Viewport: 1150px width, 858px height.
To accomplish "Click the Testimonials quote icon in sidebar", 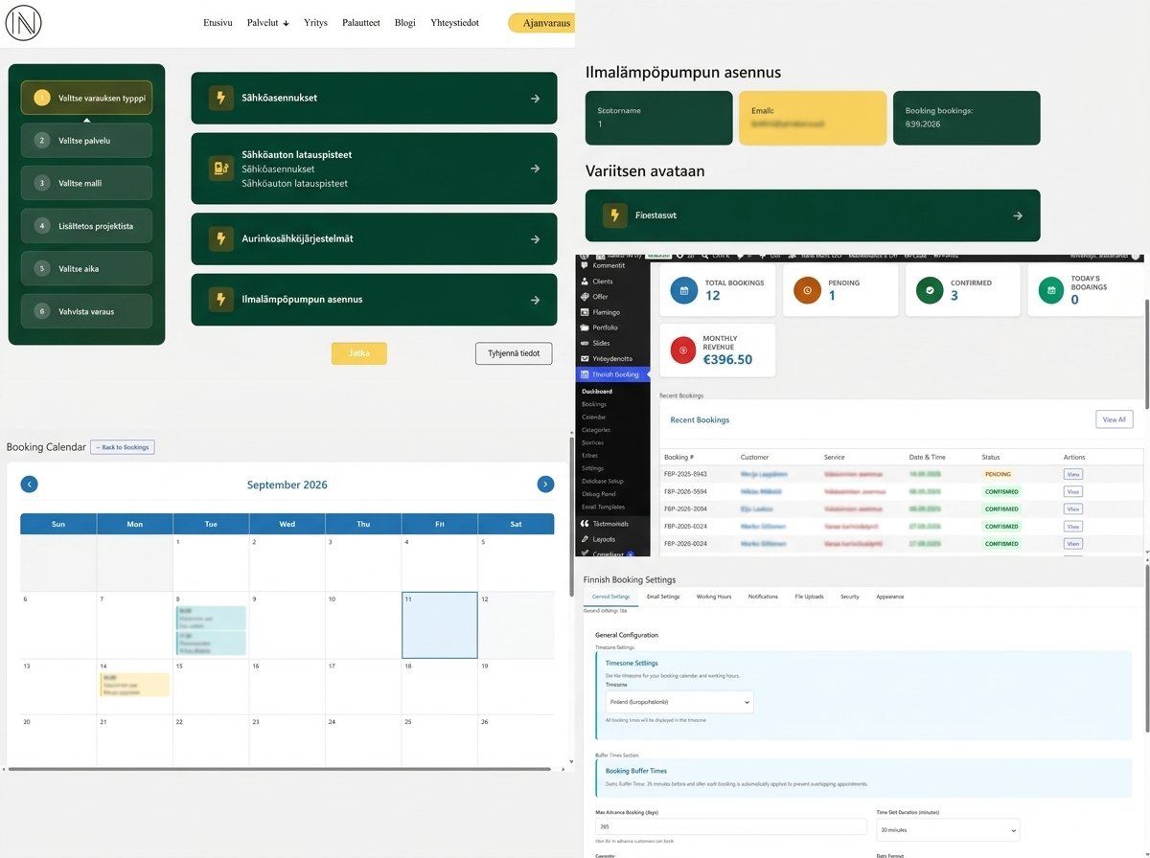I will tap(584, 524).
